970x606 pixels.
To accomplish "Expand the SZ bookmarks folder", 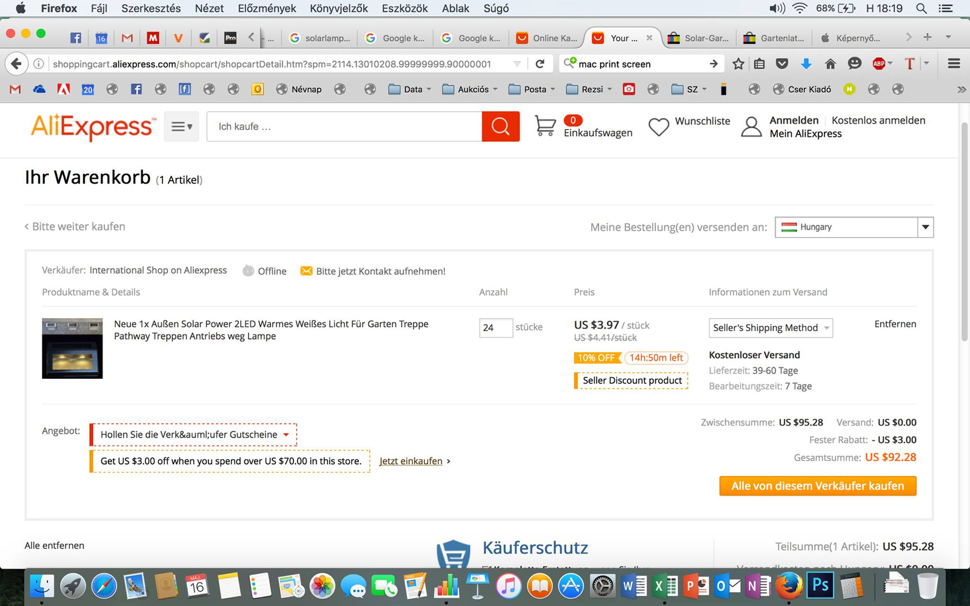I will coord(689,89).
